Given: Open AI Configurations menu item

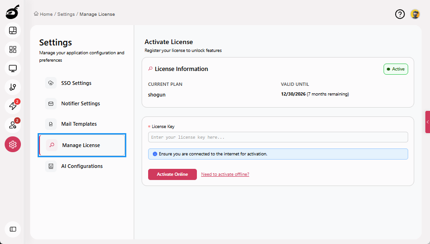Looking at the screenshot, I should tap(82, 166).
